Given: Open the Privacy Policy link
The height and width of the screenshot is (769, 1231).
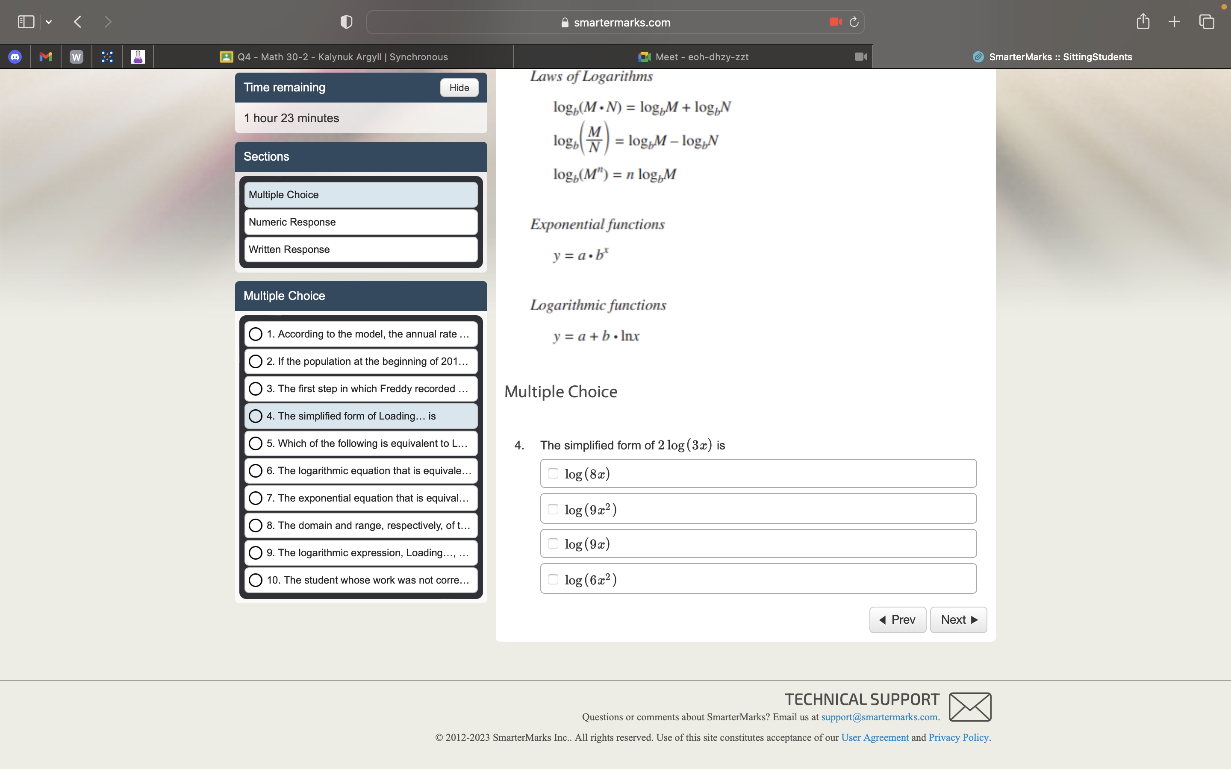Looking at the screenshot, I should point(958,737).
